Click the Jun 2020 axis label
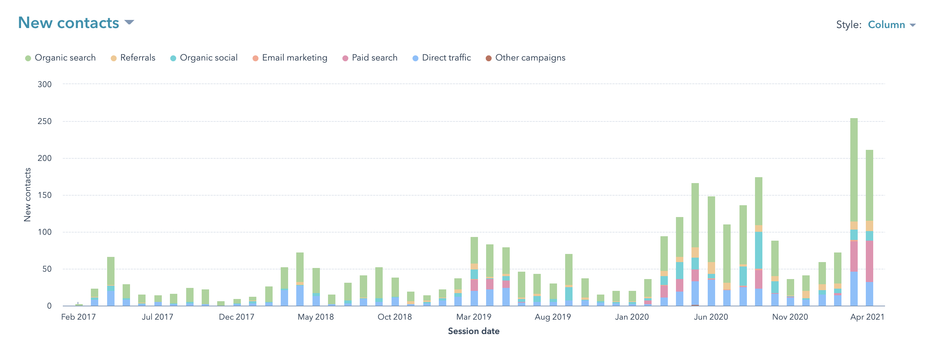Screen dimensions: 936x361 coord(711,317)
